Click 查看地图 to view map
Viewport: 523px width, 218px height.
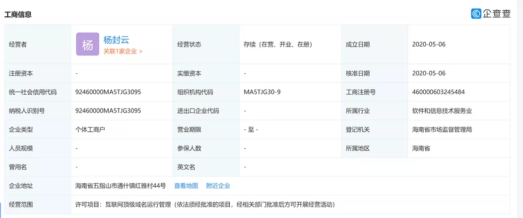(x=186, y=186)
